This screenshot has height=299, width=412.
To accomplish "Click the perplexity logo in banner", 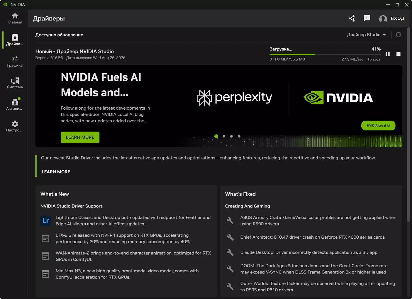I will tap(235, 98).
